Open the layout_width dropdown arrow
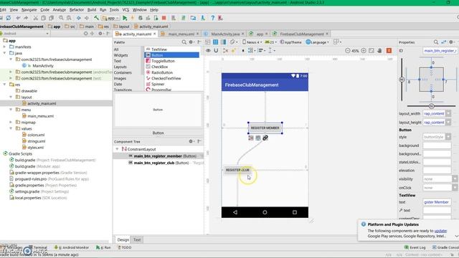 pyautogui.click(x=448, y=113)
